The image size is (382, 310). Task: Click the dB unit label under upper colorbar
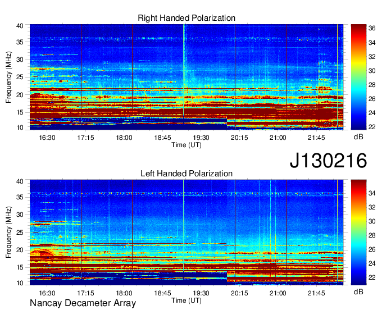358,137
